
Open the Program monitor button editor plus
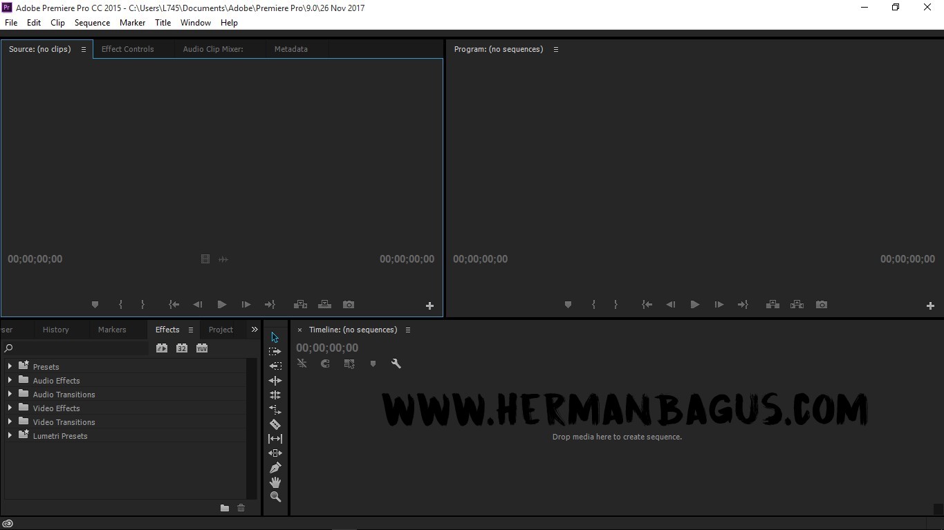tap(930, 305)
